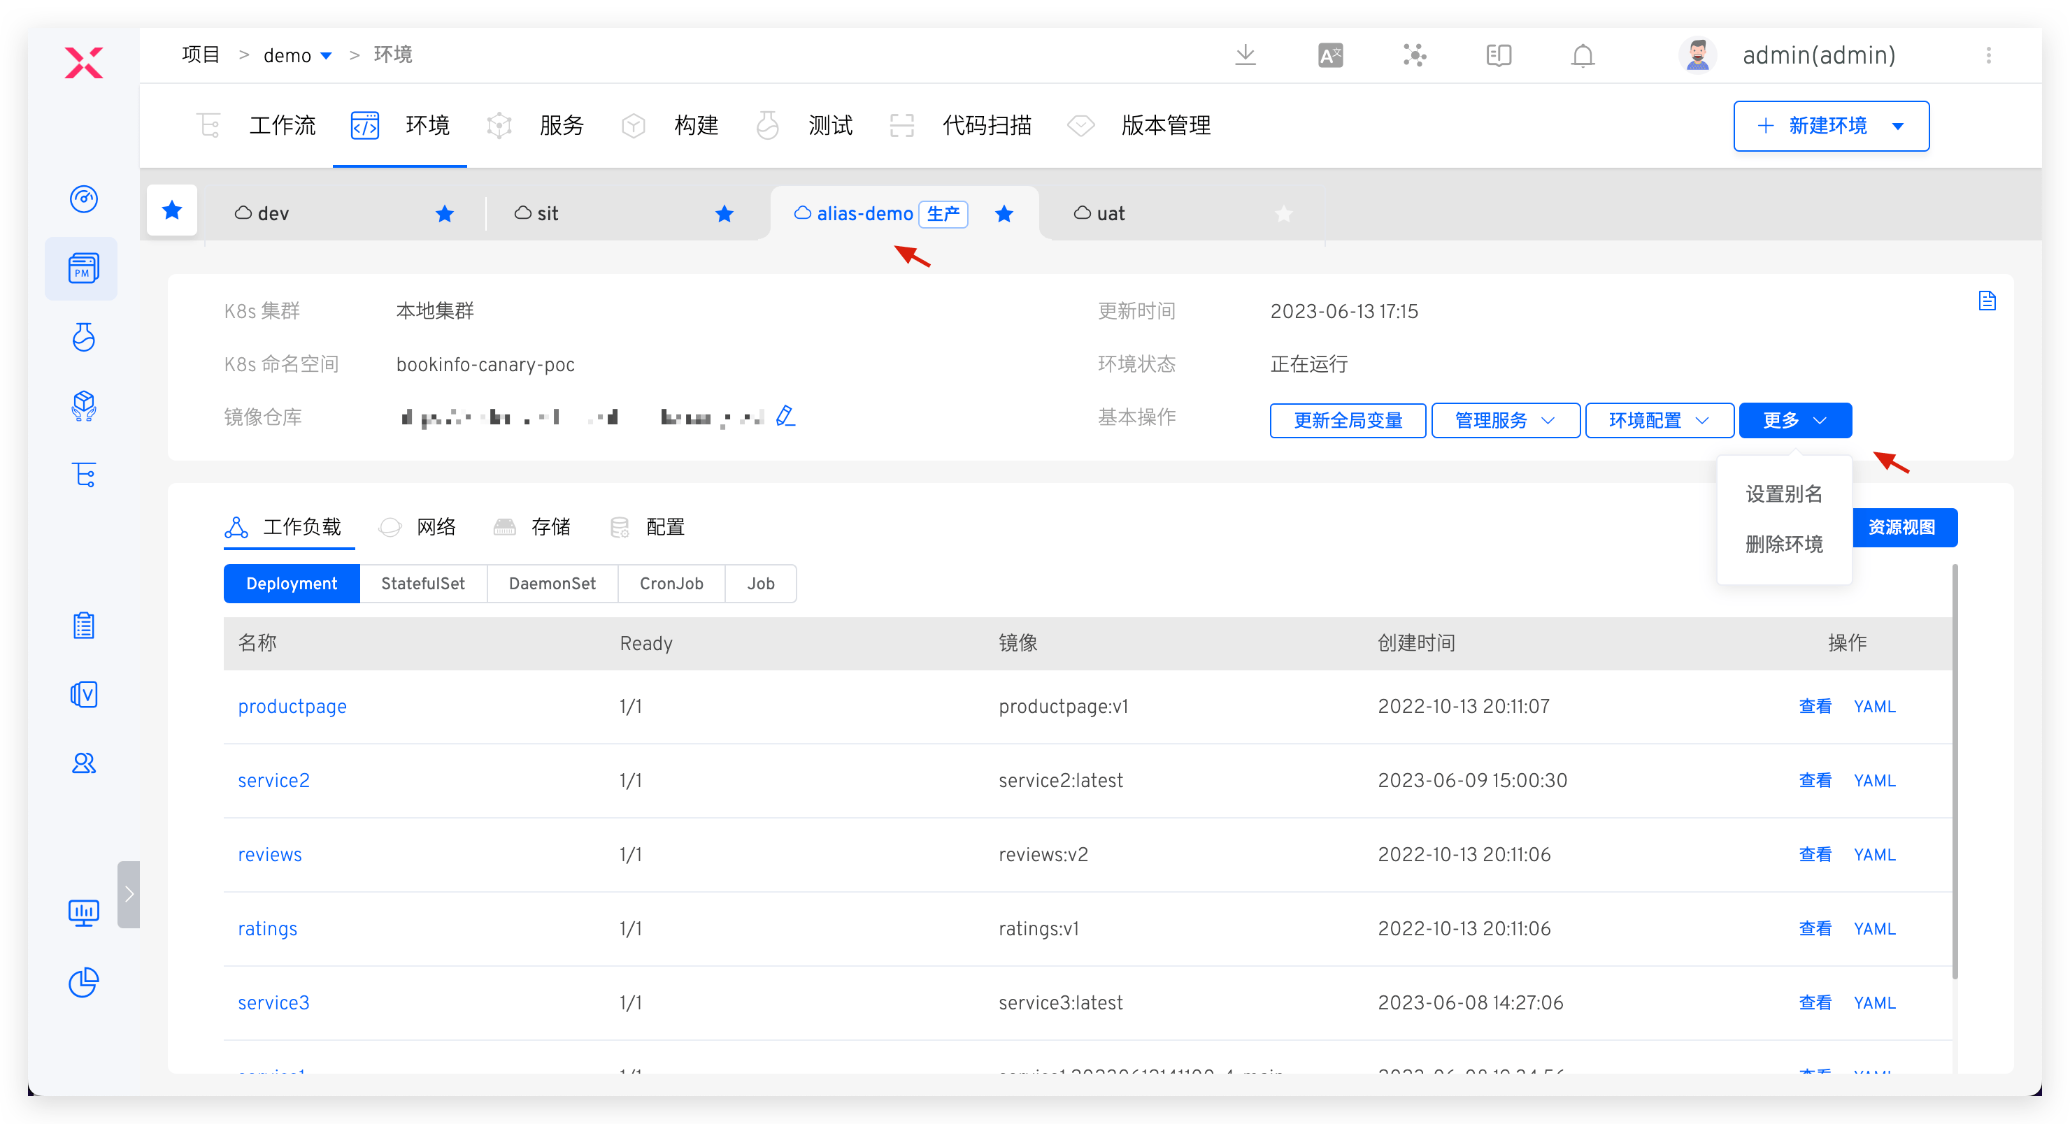Switch language using the A文 icon

pos(1329,55)
